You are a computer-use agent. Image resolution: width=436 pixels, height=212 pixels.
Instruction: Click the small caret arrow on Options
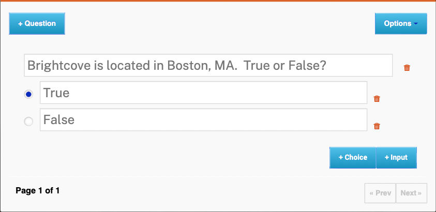pos(416,24)
